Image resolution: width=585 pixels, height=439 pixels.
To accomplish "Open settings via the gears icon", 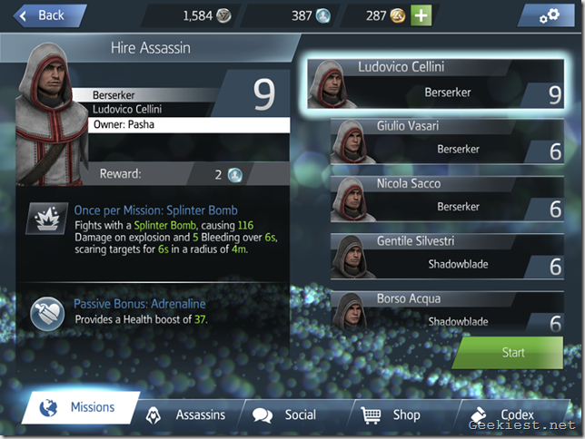I will point(549,15).
